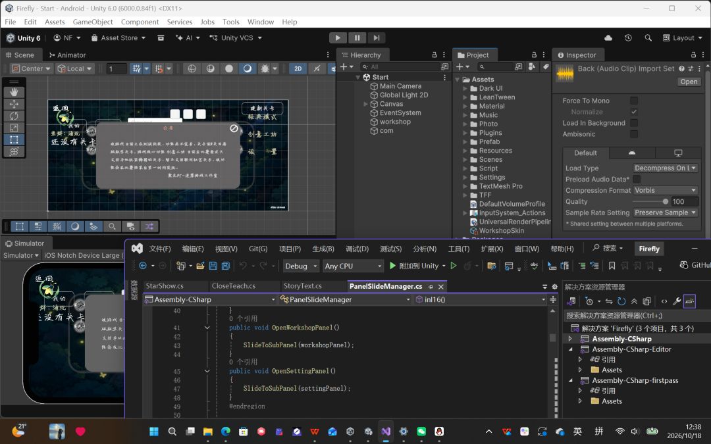Open the GameObject menu
Image resolution: width=711 pixels, height=444 pixels.
point(93,22)
